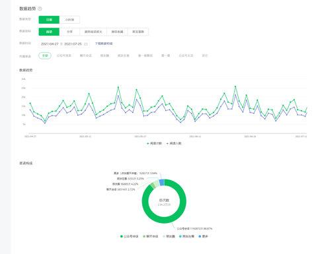Open the calendar icon in date field
The image size is (318, 254).
coord(86,44)
